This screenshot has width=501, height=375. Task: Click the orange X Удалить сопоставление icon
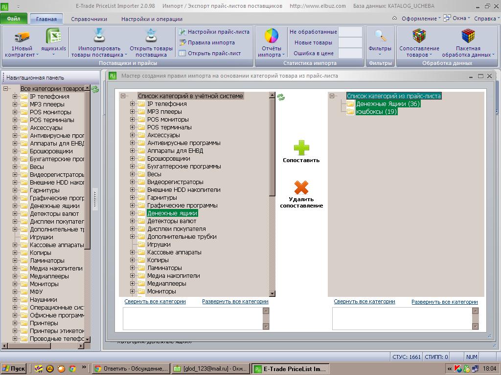(301, 187)
